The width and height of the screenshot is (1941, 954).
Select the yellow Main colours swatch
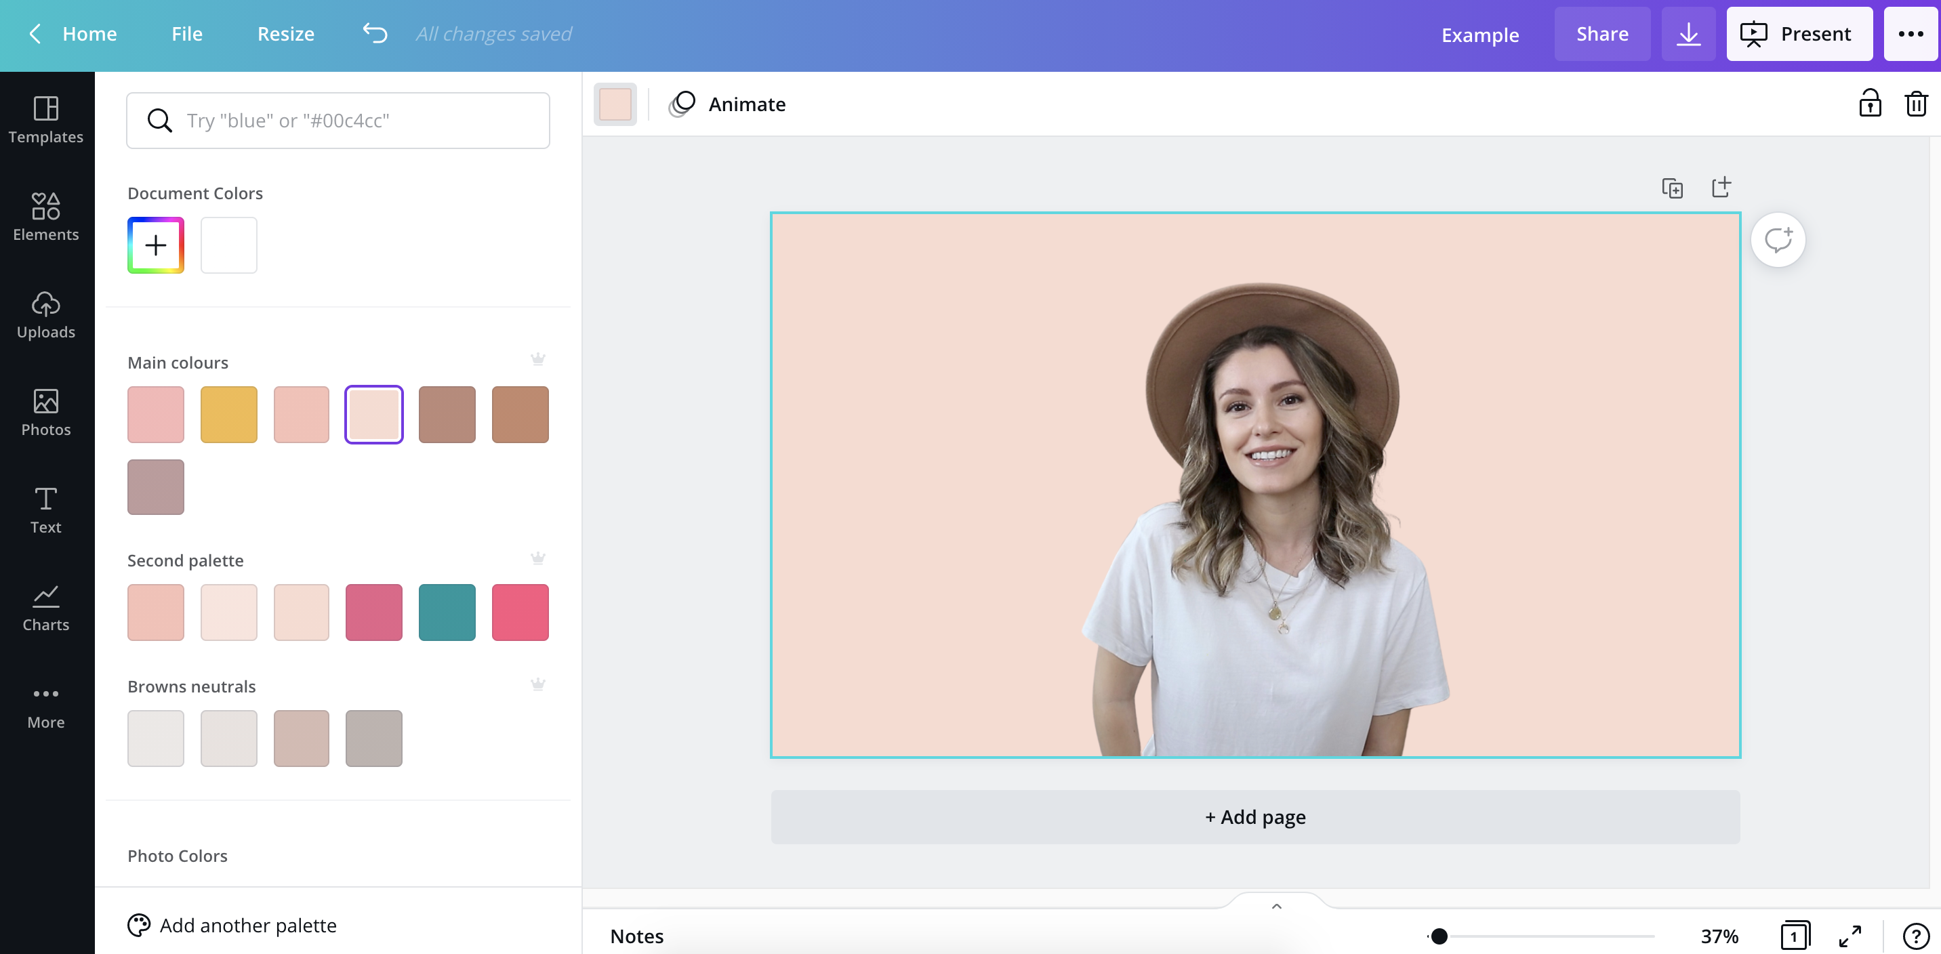229,415
